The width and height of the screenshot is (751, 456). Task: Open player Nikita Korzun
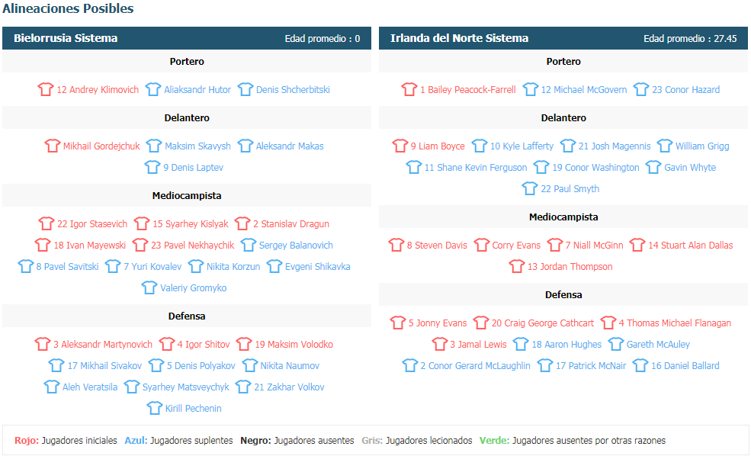point(233,266)
